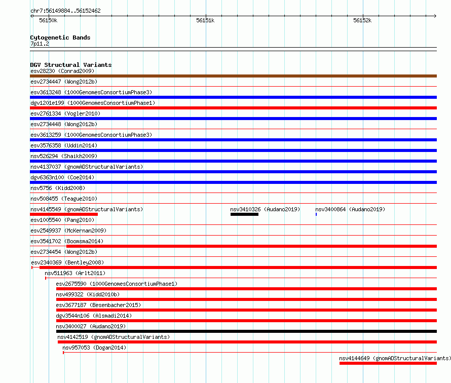Click the 56152k ruler mark

362,20
